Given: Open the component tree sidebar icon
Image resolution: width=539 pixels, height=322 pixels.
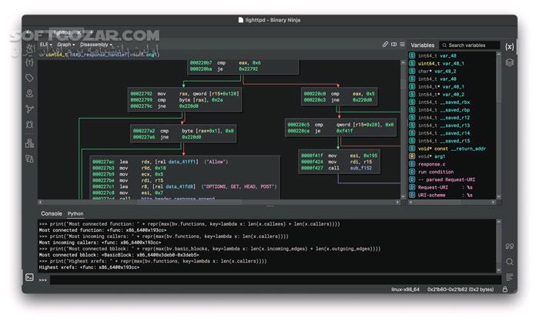Looking at the screenshot, I should (x=29, y=143).
